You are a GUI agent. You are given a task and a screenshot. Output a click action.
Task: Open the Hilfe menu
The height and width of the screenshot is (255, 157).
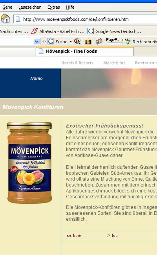click(70, 7)
